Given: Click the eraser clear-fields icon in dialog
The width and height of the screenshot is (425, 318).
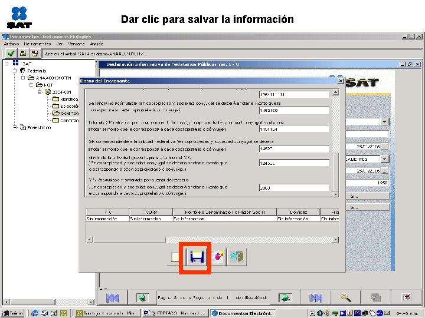Looking at the screenshot, I should (x=219, y=256).
